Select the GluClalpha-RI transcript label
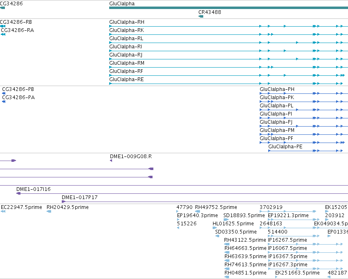The height and width of the screenshot is (279, 348). (x=126, y=47)
